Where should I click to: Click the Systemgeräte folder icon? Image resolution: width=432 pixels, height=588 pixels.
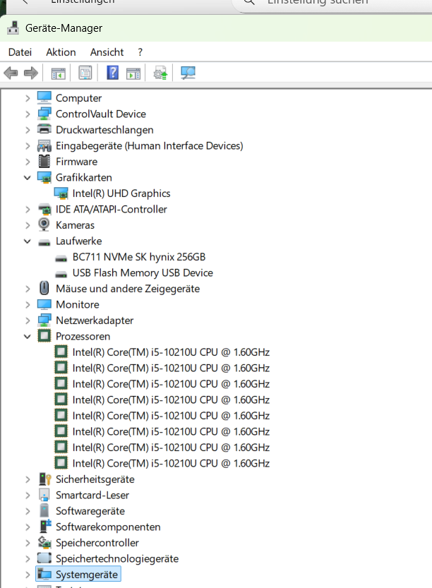pos(44,574)
